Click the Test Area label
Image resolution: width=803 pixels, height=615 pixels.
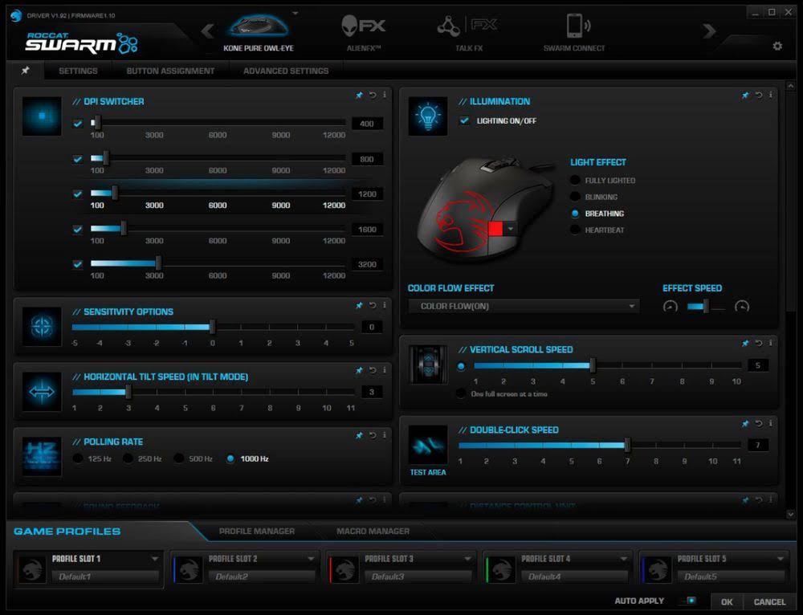click(x=428, y=472)
